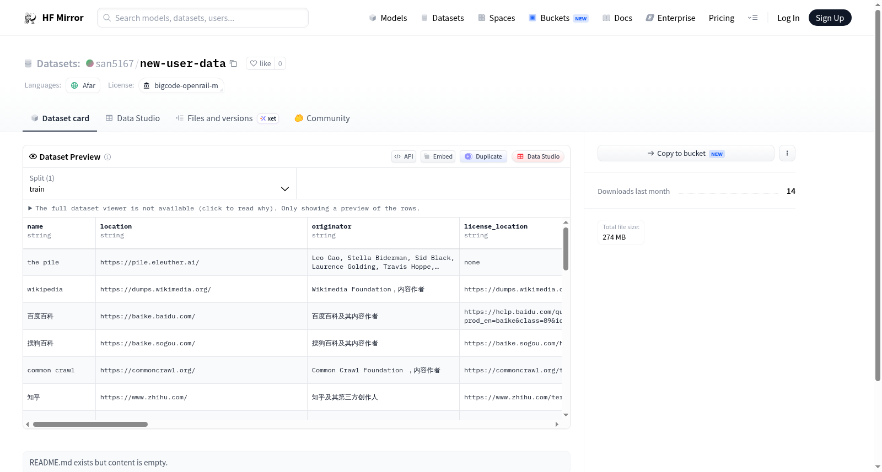Select the cell 'https://pile.eleuther.ai/'

[x=202, y=262]
